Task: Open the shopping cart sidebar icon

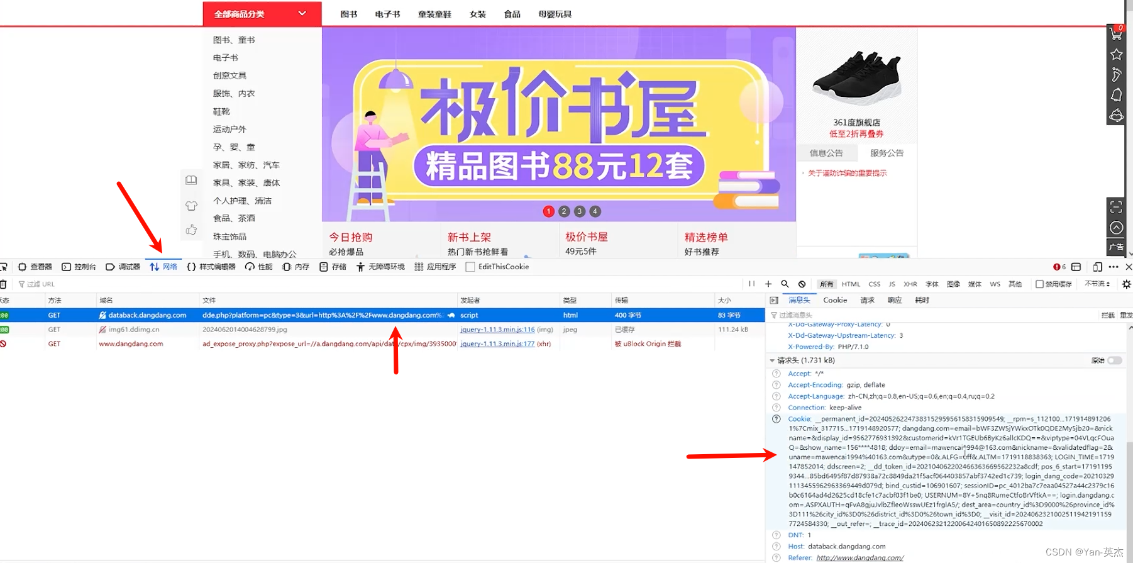Action: [1117, 33]
